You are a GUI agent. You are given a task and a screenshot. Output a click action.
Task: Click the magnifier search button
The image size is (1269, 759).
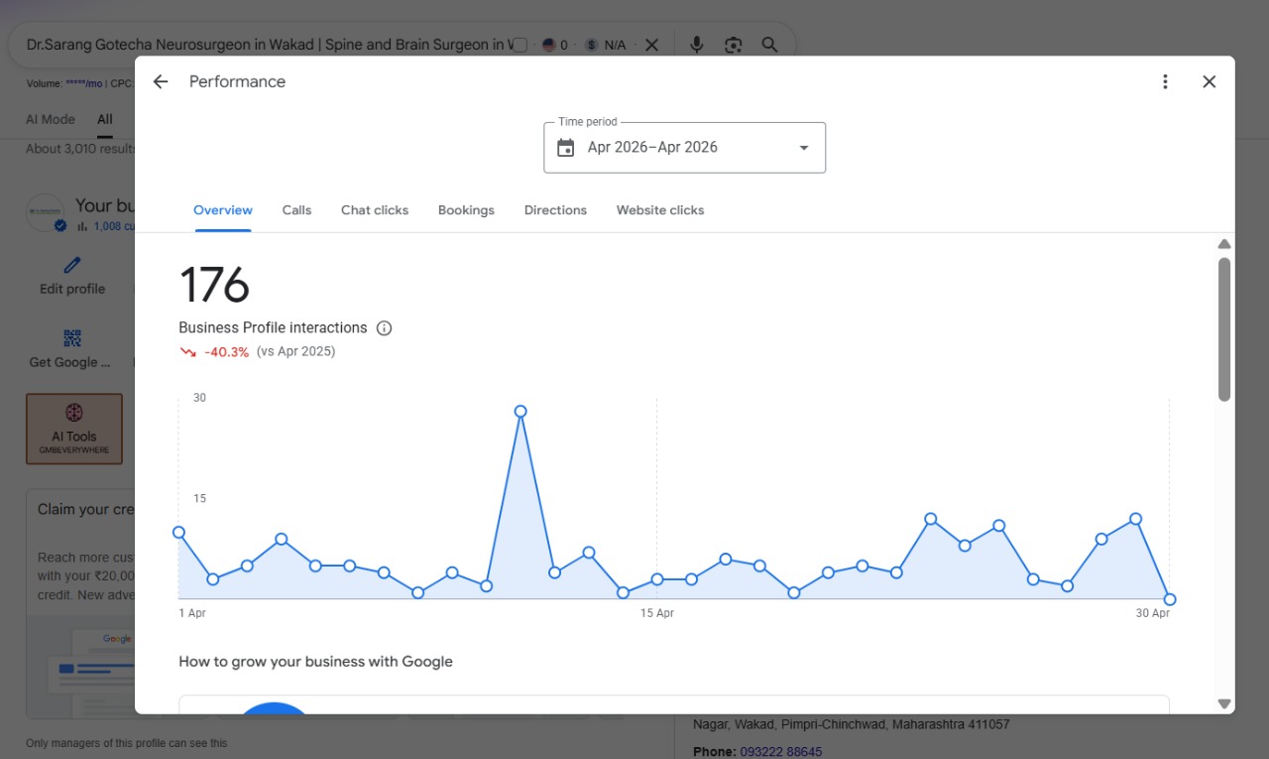tap(769, 45)
